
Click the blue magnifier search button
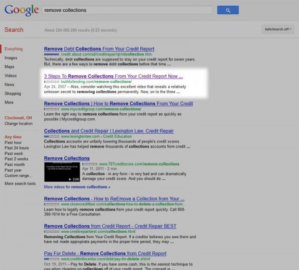point(228,10)
